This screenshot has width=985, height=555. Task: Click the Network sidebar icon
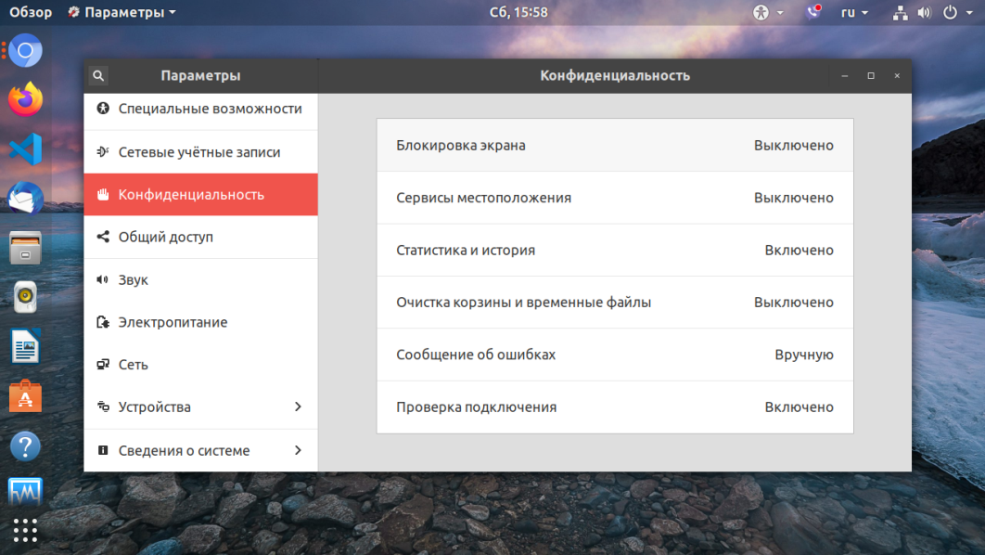(103, 365)
